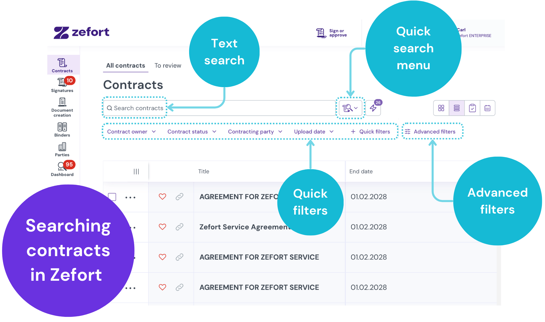Toggle the heart on AGREEMENT FOR ZEFORT SERVICE
This screenshot has width=545, height=322.
point(162,257)
